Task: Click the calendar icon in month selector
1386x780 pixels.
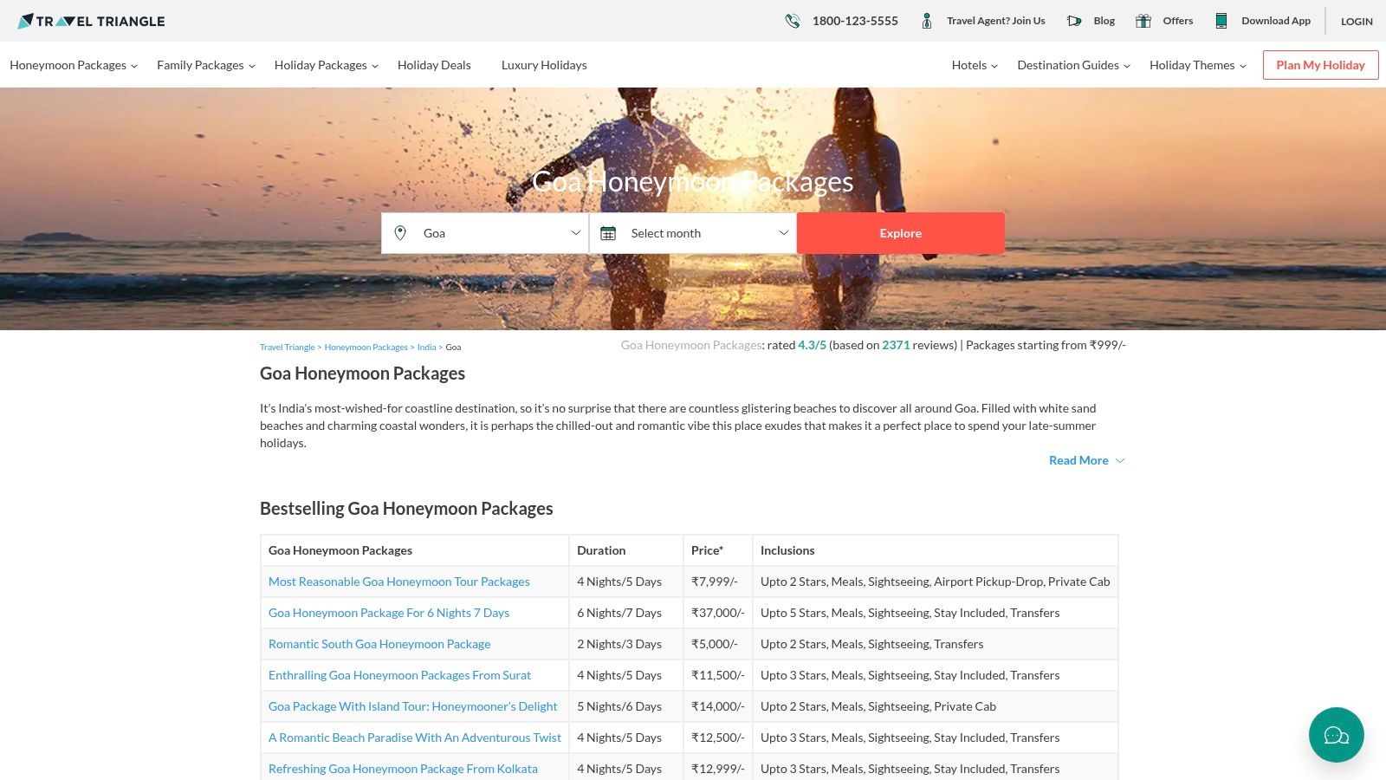Action: point(608,233)
